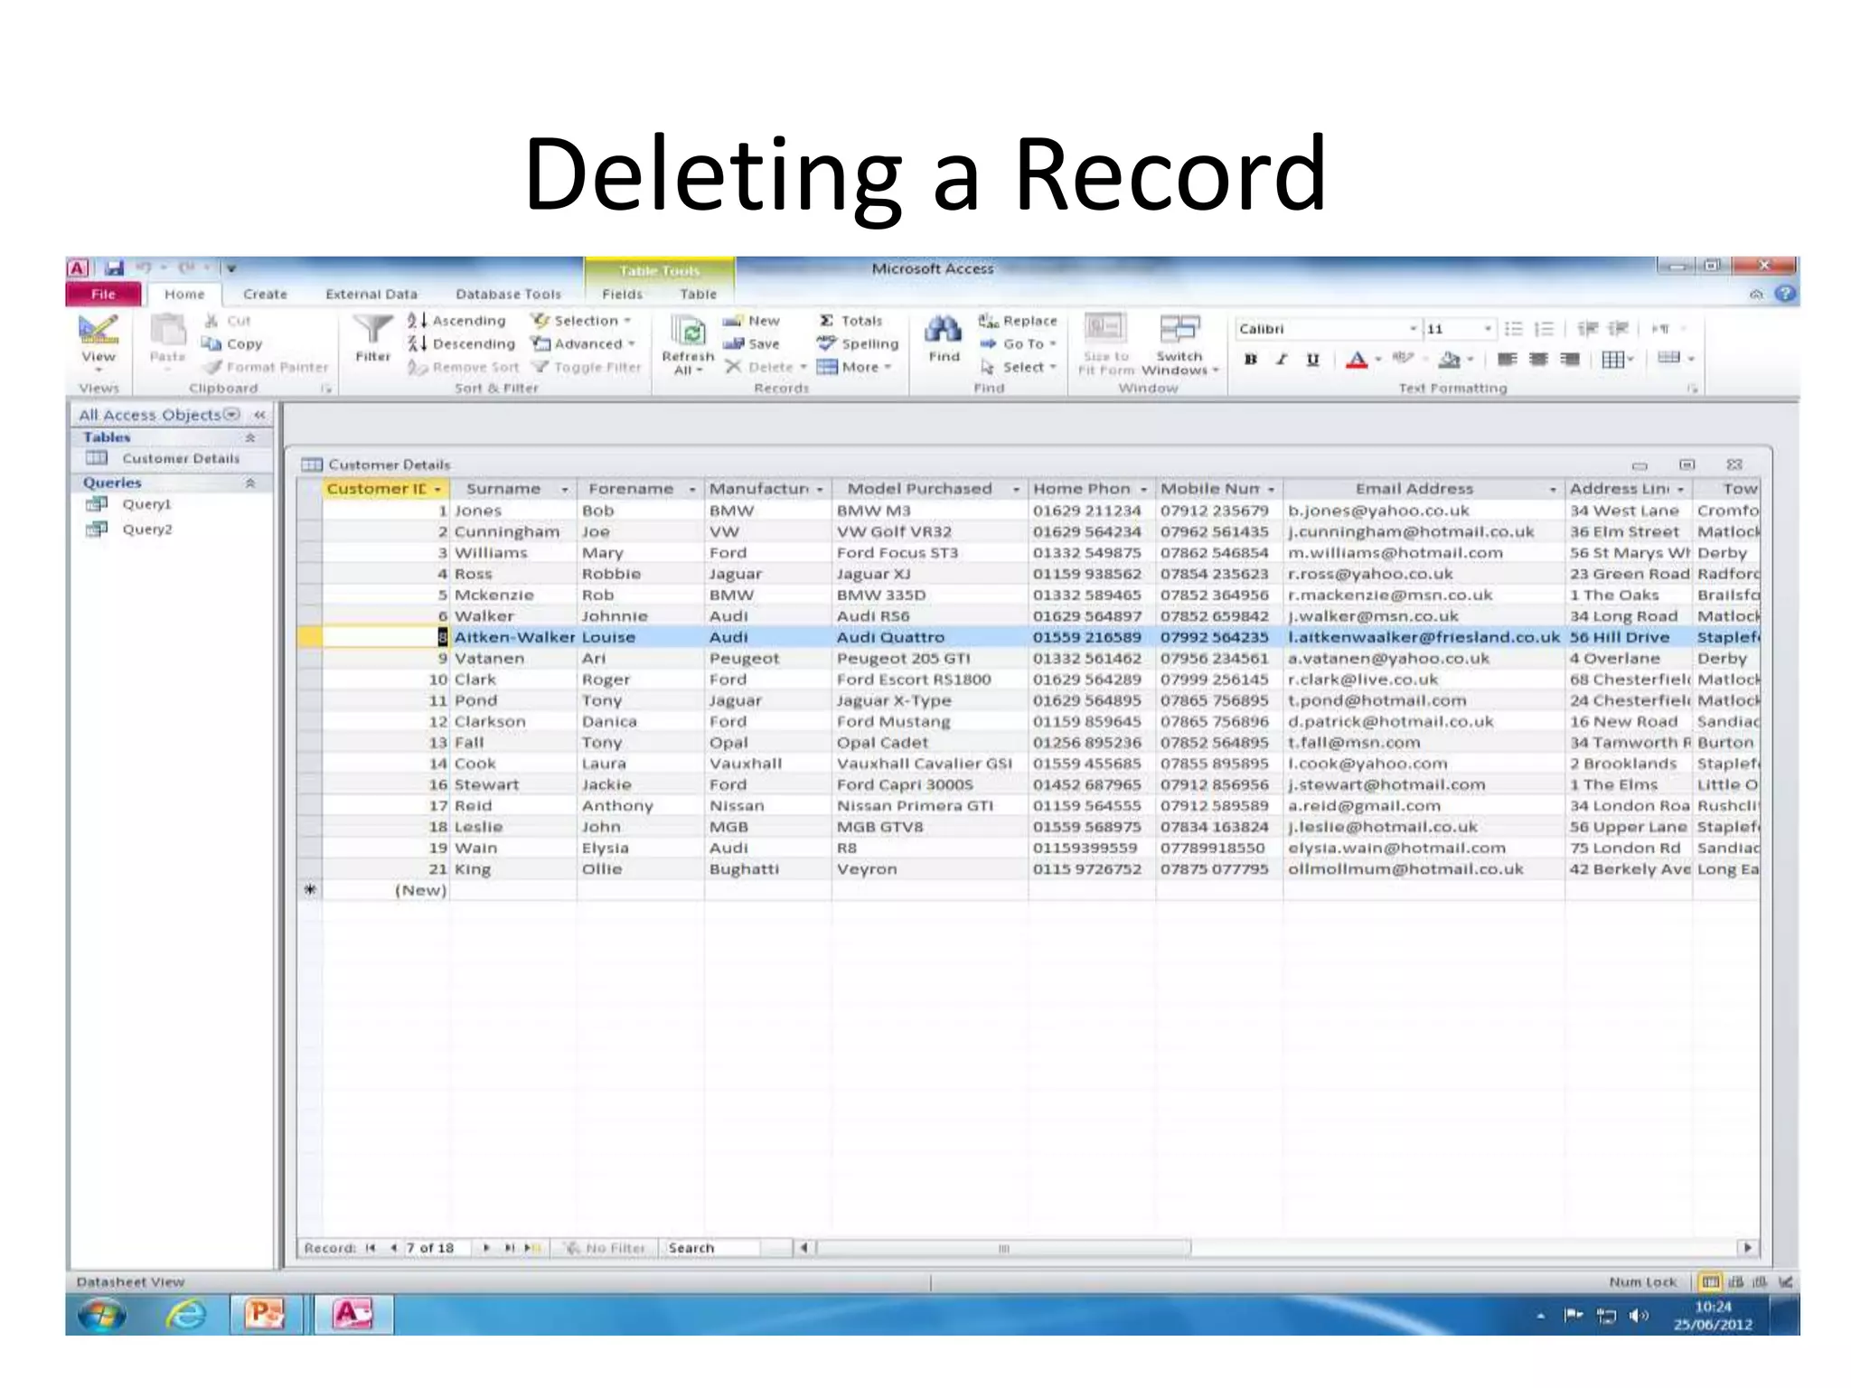Open the Calibri font name dropdown
The width and height of the screenshot is (1851, 1388).
click(x=1413, y=329)
